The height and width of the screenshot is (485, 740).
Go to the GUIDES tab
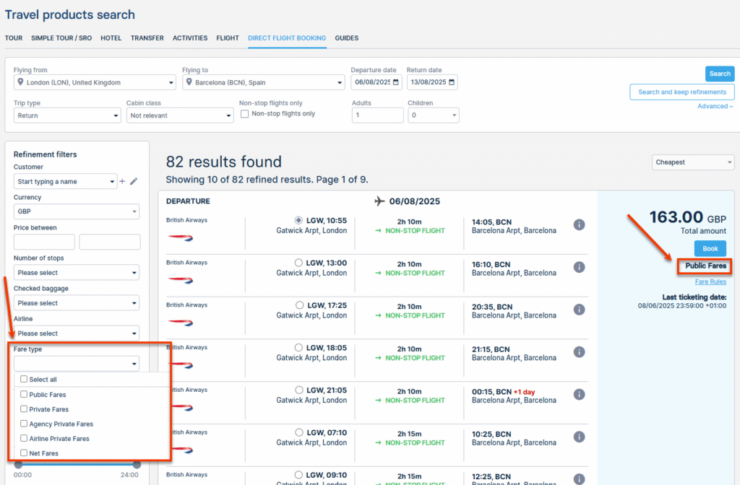pos(346,38)
